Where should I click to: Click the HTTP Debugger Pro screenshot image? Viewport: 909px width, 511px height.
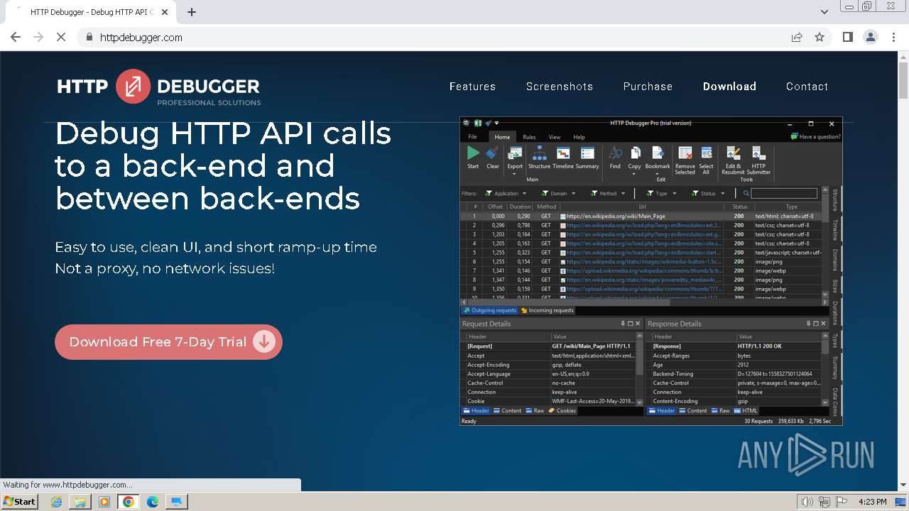pos(651,271)
